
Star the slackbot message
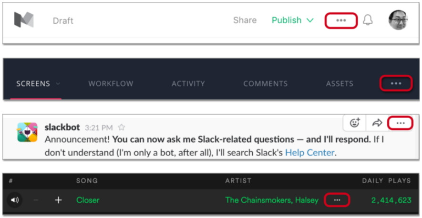122,128
